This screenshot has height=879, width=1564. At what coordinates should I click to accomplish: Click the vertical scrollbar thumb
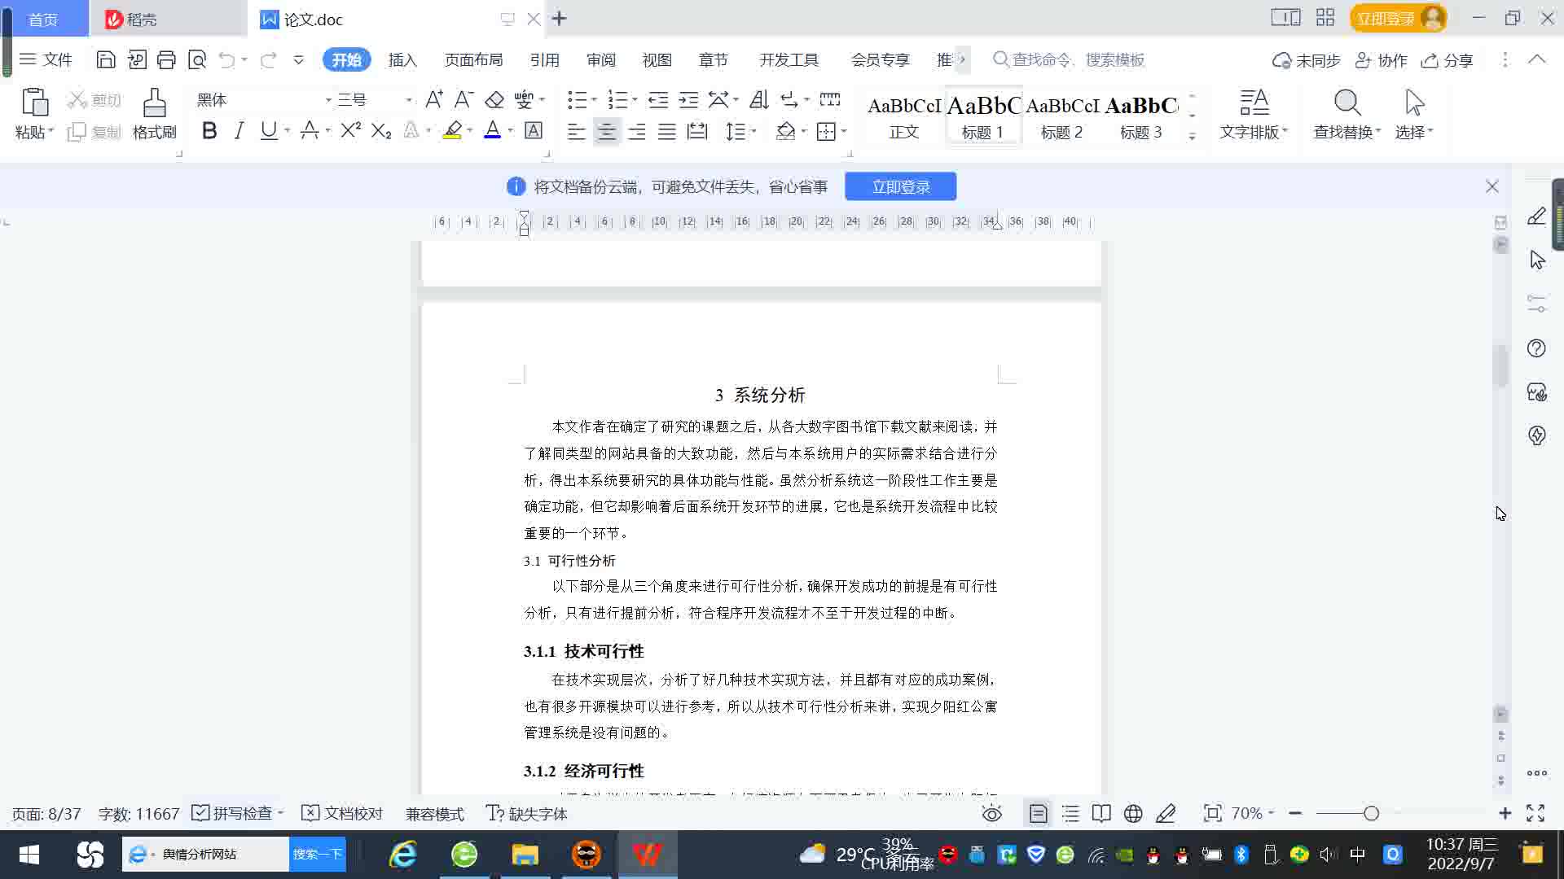1500,366
